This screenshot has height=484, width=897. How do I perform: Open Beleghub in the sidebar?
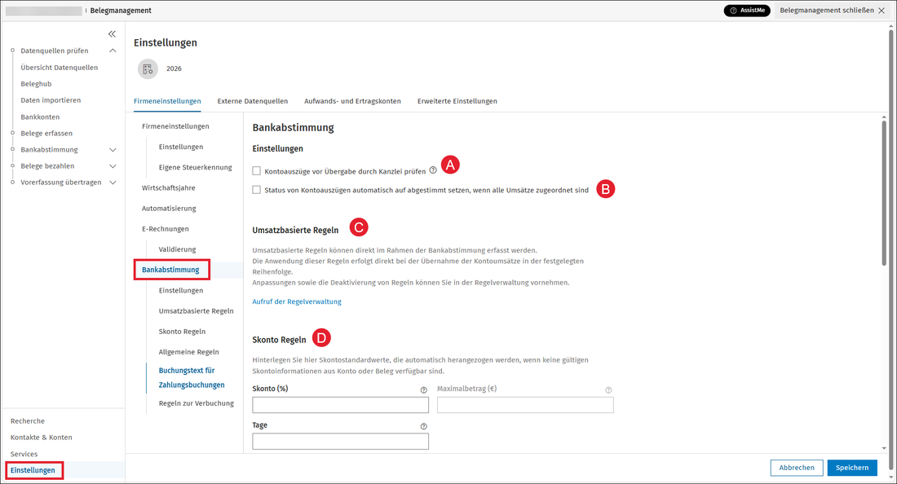36,84
